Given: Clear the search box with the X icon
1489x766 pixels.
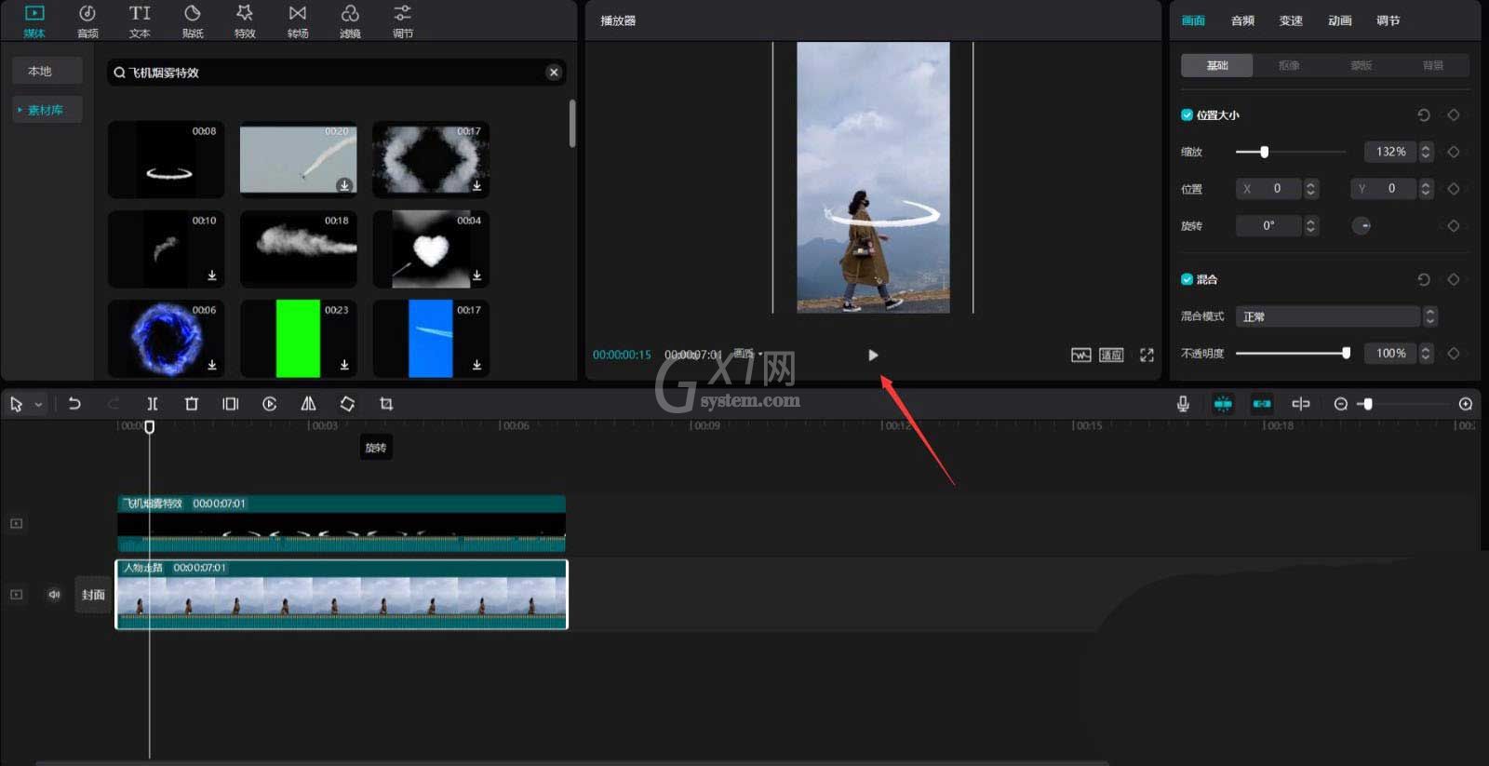Looking at the screenshot, I should coord(554,72).
